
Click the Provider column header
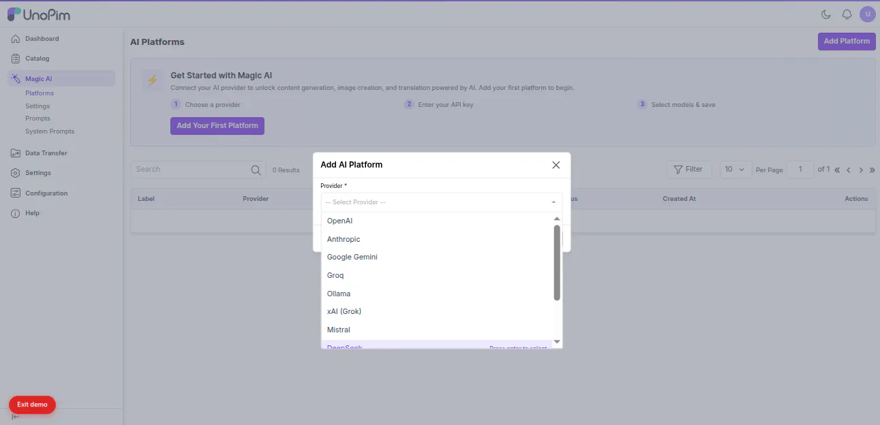tap(256, 199)
